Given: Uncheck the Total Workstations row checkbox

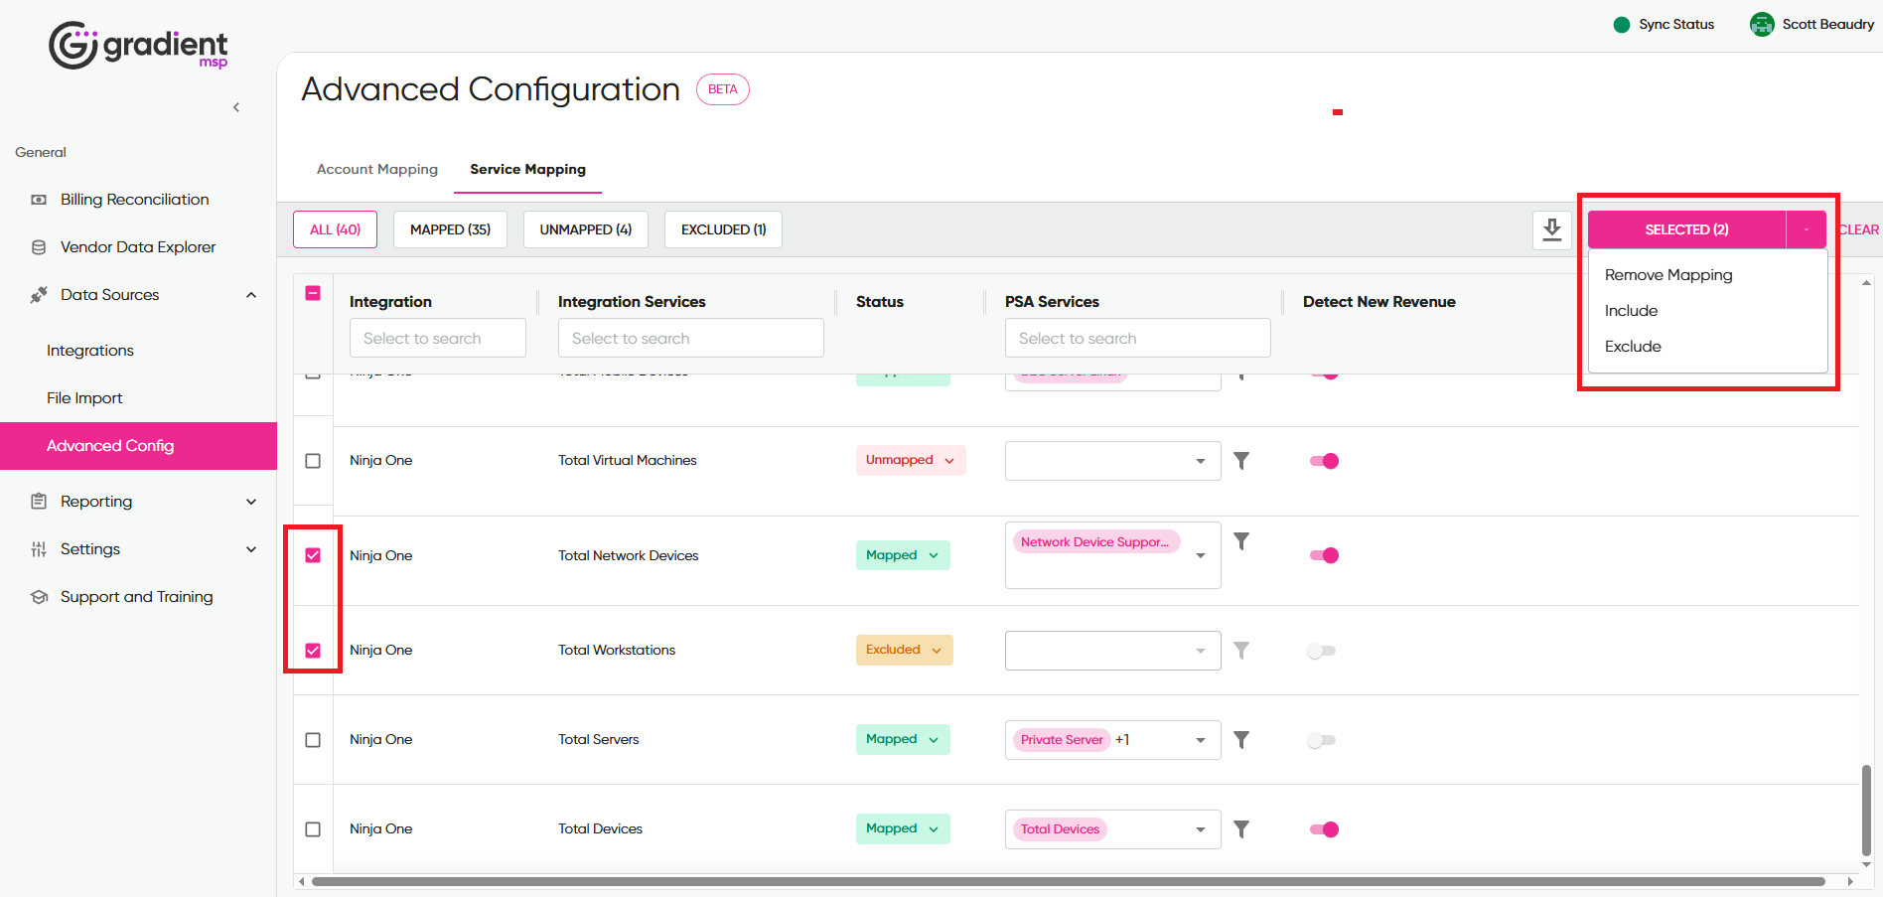Looking at the screenshot, I should [313, 651].
